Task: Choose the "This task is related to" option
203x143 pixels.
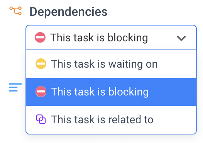Action: pyautogui.click(x=111, y=120)
